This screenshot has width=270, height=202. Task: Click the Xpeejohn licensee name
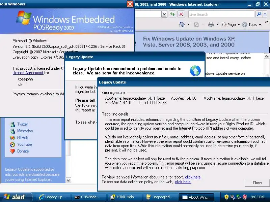tap(25, 79)
